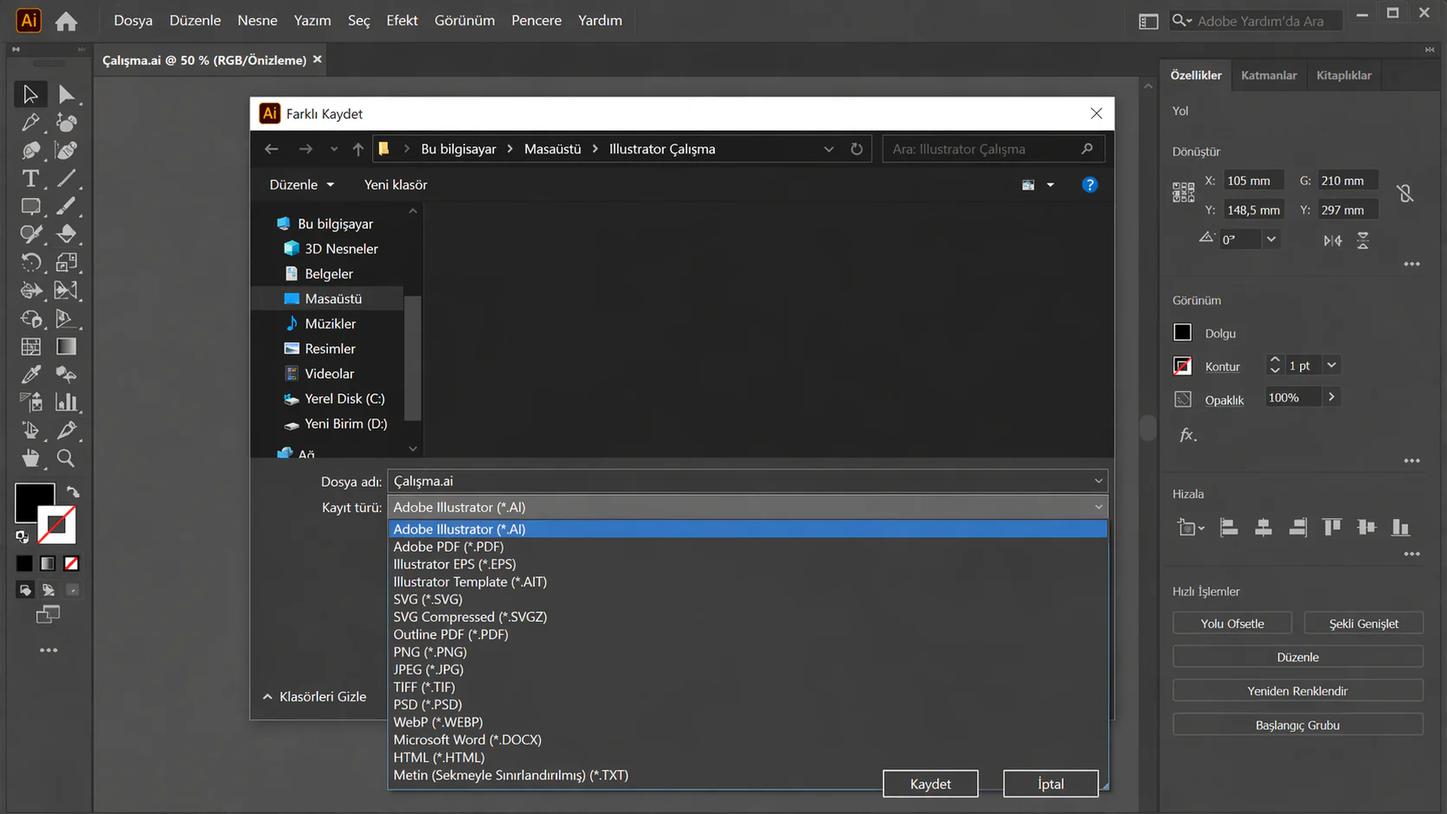Select the Direct Selection tool

tap(67, 94)
